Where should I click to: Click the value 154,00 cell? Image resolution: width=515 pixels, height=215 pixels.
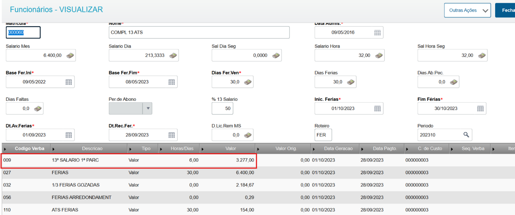click(247, 210)
